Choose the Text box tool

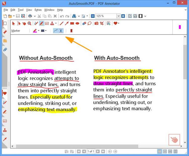(x=47, y=23)
